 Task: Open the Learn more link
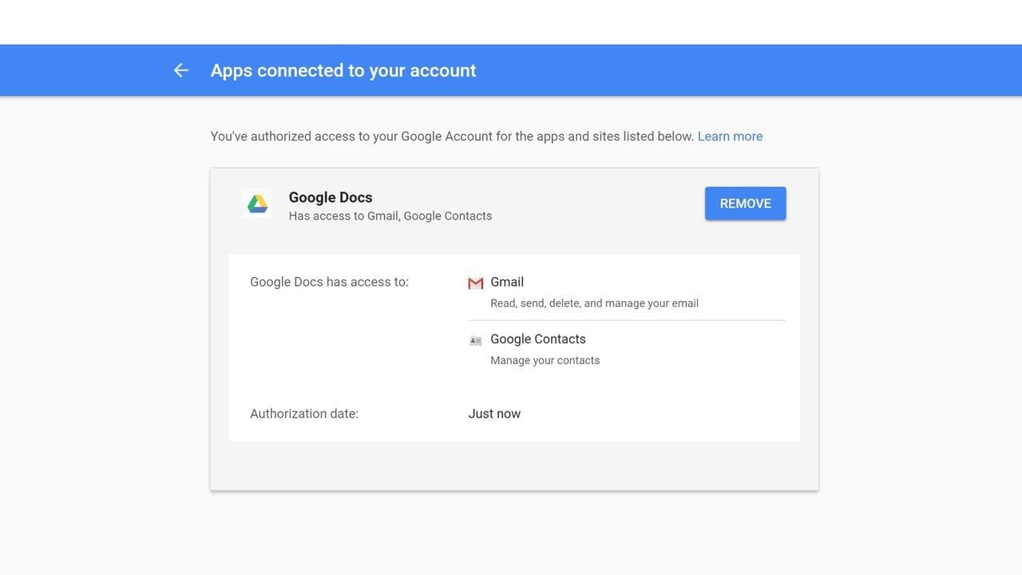point(730,137)
